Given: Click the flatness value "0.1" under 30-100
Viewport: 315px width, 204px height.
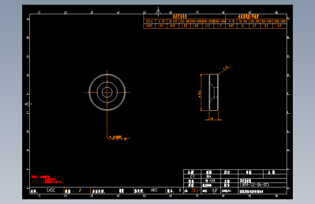Looking at the screenshot, I should pyautogui.click(x=243, y=26).
